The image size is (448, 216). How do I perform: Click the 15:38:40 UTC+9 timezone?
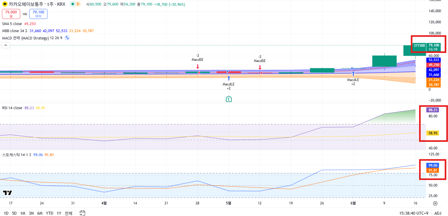click(414, 213)
